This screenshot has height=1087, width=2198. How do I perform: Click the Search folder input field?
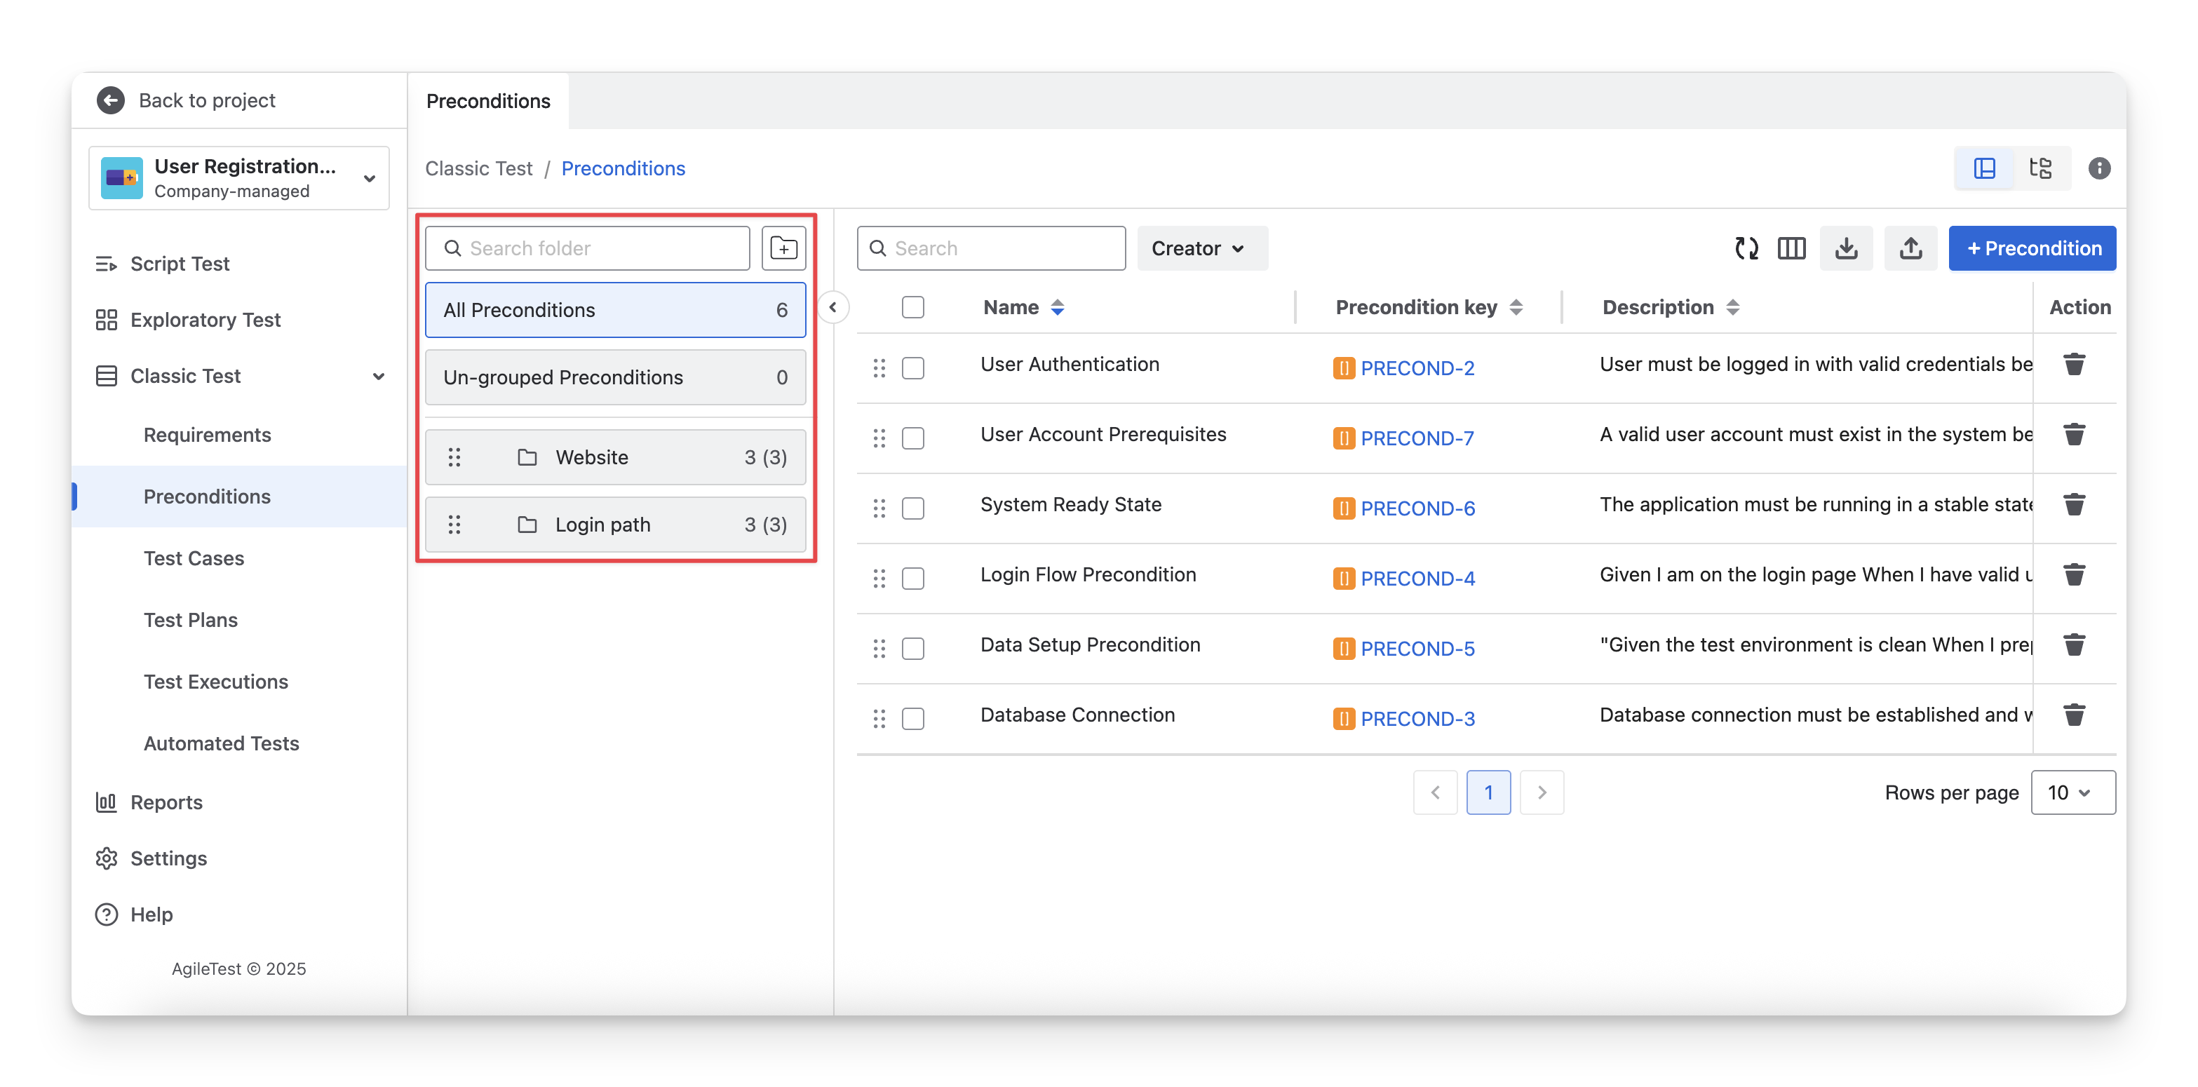(x=598, y=248)
